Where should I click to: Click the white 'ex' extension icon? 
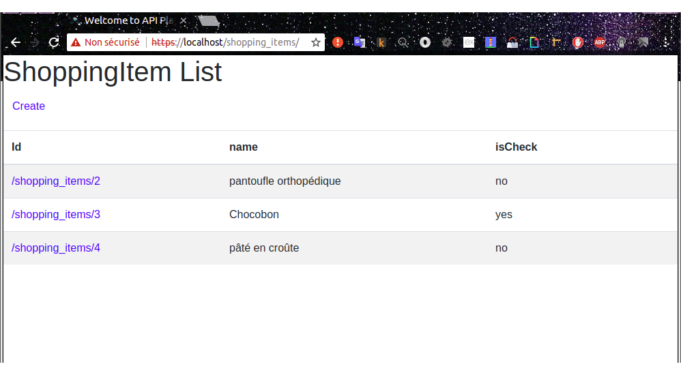[x=469, y=42]
